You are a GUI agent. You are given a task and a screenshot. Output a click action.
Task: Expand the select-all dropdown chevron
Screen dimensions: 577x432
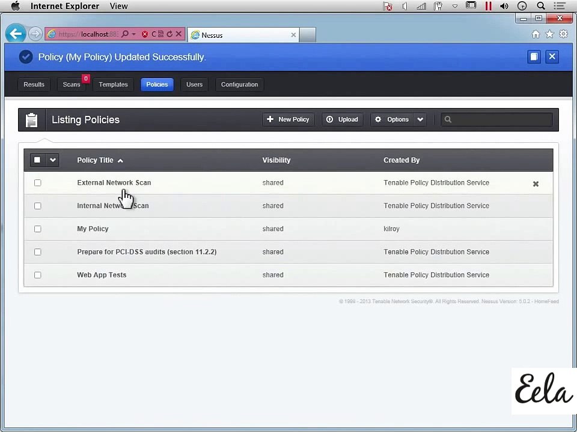click(x=53, y=160)
